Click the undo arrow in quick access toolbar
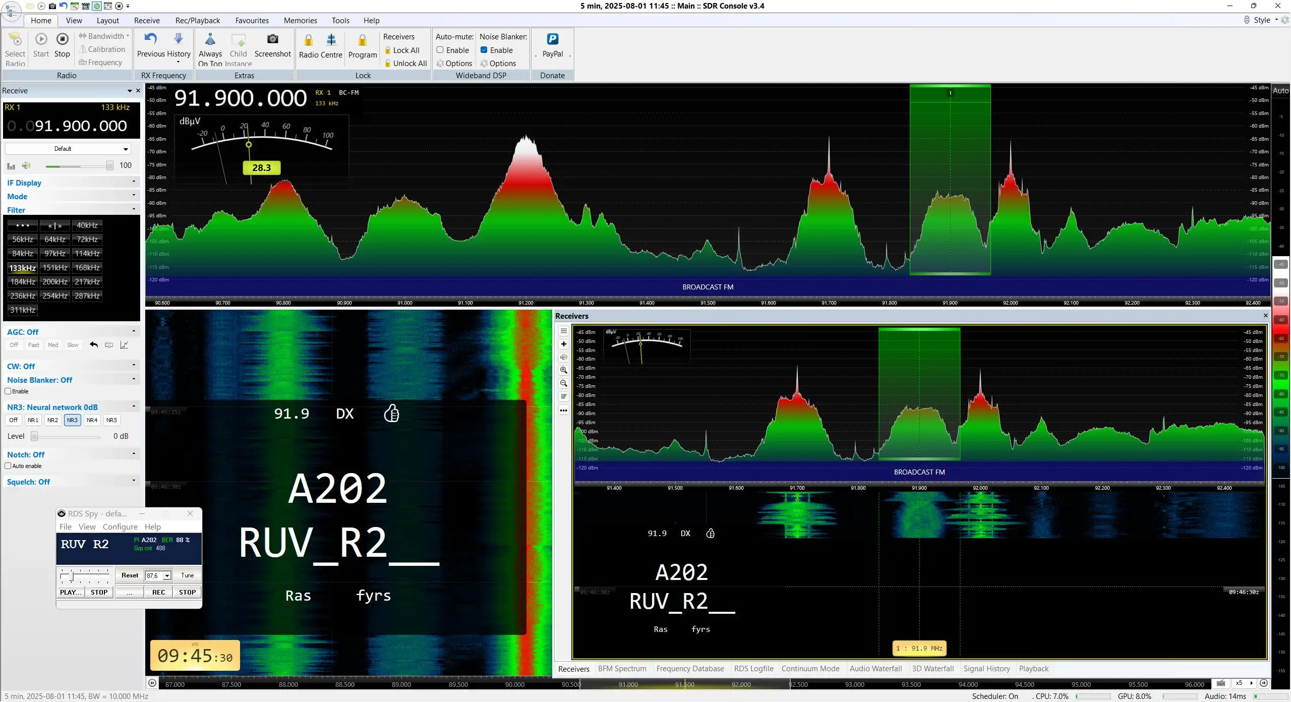 [x=63, y=6]
